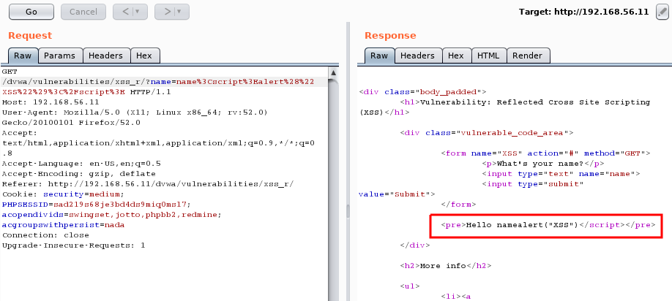
Task: Open the Request Hex tab
Action: tap(144, 56)
